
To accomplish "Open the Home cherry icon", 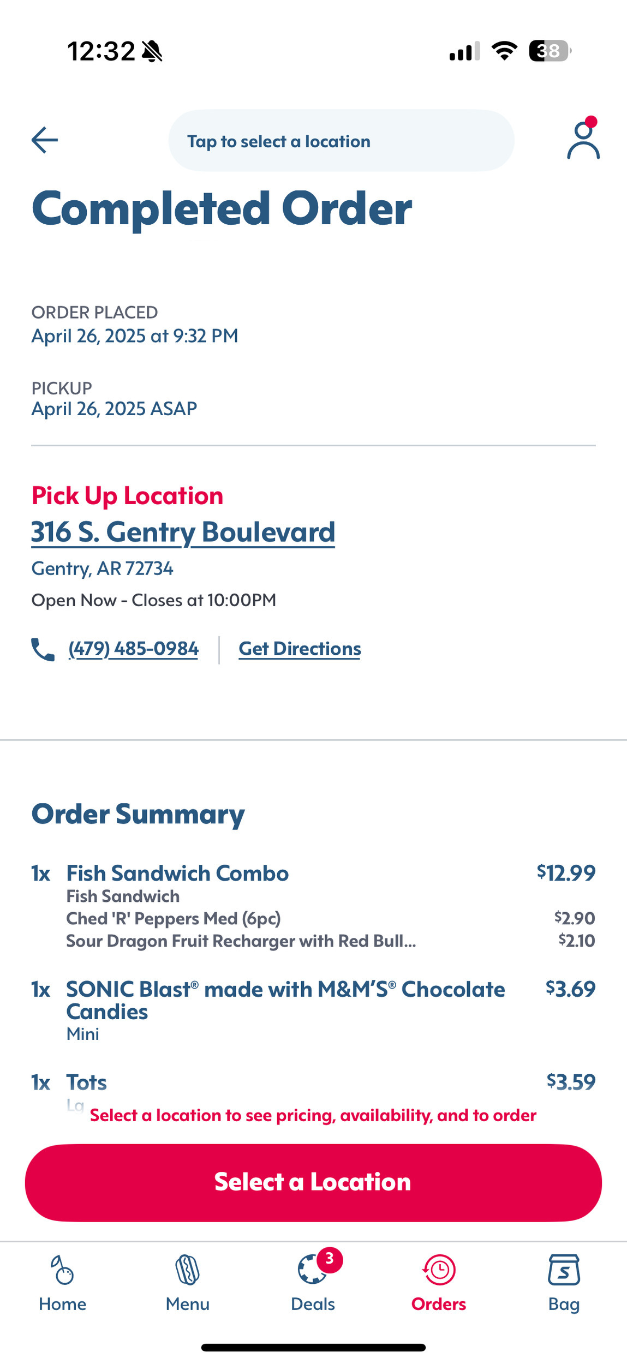I will 63,1269.
